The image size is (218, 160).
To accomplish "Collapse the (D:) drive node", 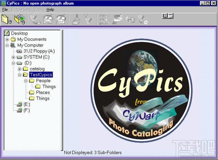I will (13, 63).
